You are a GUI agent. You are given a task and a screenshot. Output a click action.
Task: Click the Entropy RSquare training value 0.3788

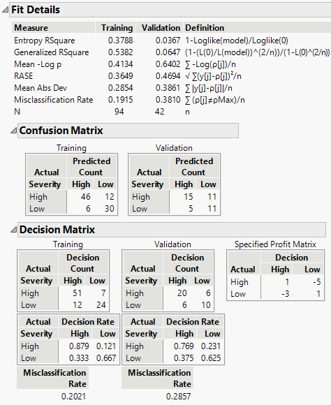click(x=120, y=40)
